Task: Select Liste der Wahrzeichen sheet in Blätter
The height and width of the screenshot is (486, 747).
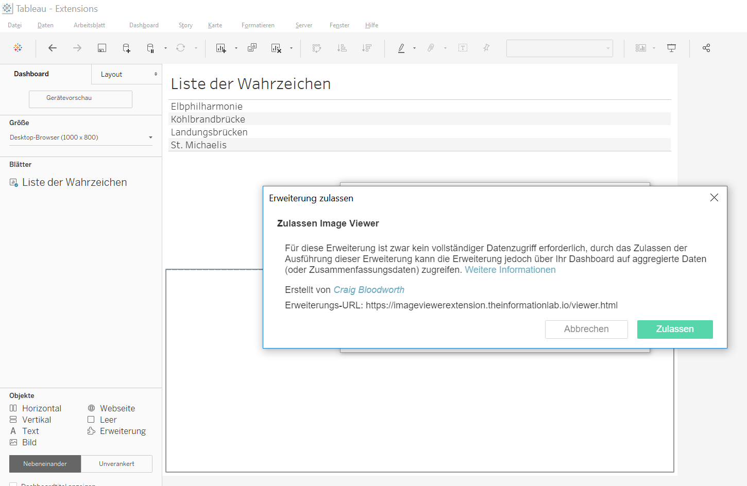Action: pos(69,182)
